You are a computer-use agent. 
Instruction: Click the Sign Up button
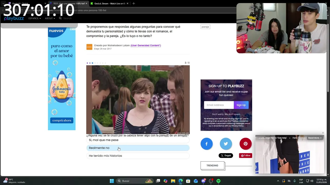pyautogui.click(x=241, y=105)
